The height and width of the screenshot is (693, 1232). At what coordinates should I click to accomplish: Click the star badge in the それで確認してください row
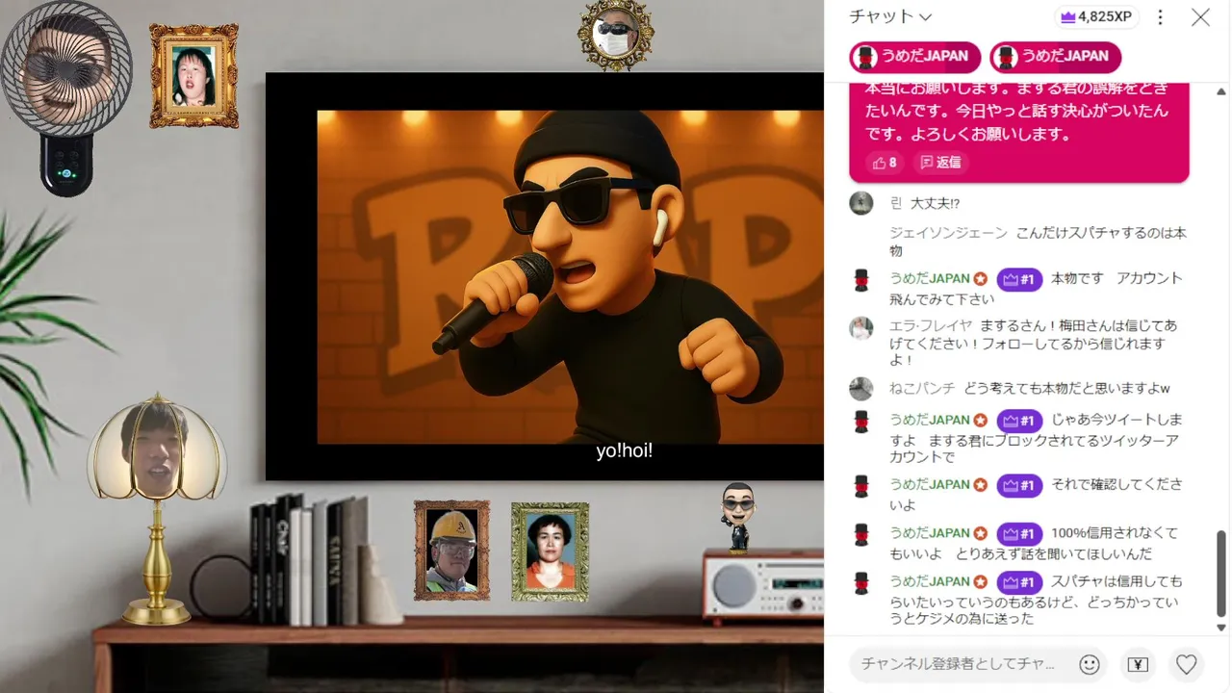(x=980, y=485)
